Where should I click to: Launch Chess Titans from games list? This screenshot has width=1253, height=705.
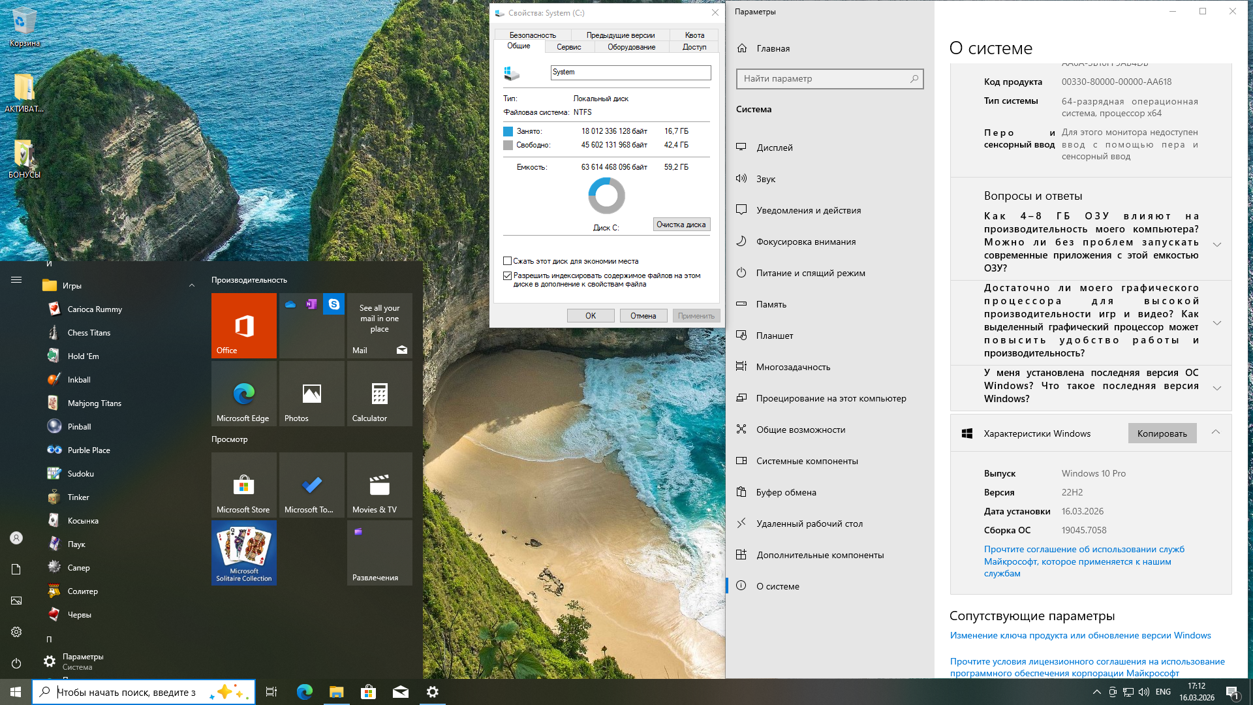(x=89, y=333)
